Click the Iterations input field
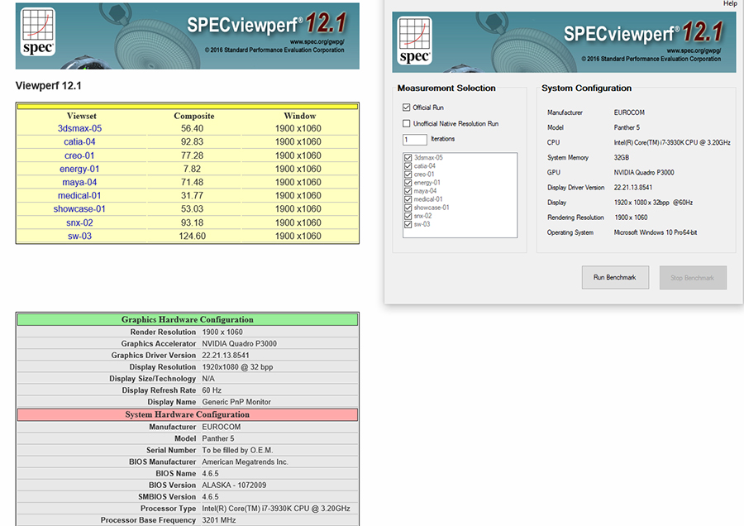This screenshot has height=526, width=744. (414, 139)
